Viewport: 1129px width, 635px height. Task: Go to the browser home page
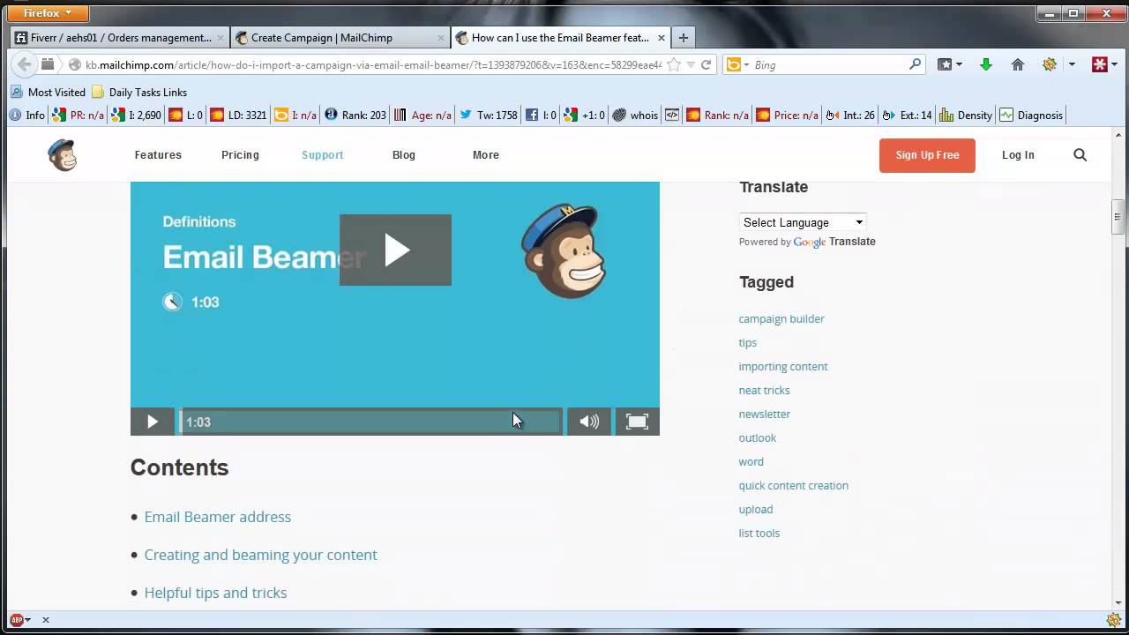click(x=1018, y=64)
